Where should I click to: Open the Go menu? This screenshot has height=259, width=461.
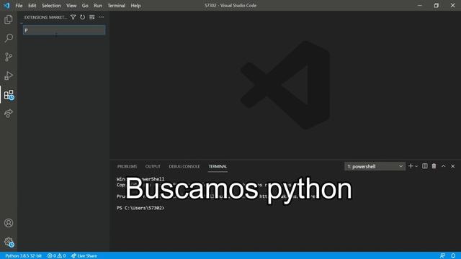(x=85, y=5)
